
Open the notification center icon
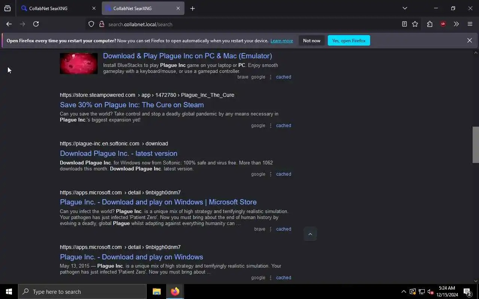coord(467,292)
